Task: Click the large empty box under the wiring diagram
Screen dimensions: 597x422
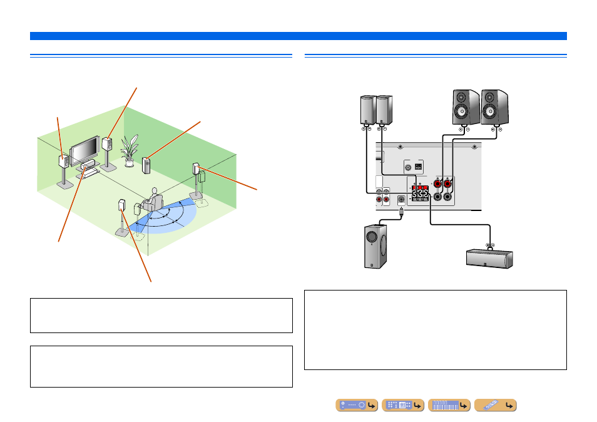Action: (x=436, y=330)
